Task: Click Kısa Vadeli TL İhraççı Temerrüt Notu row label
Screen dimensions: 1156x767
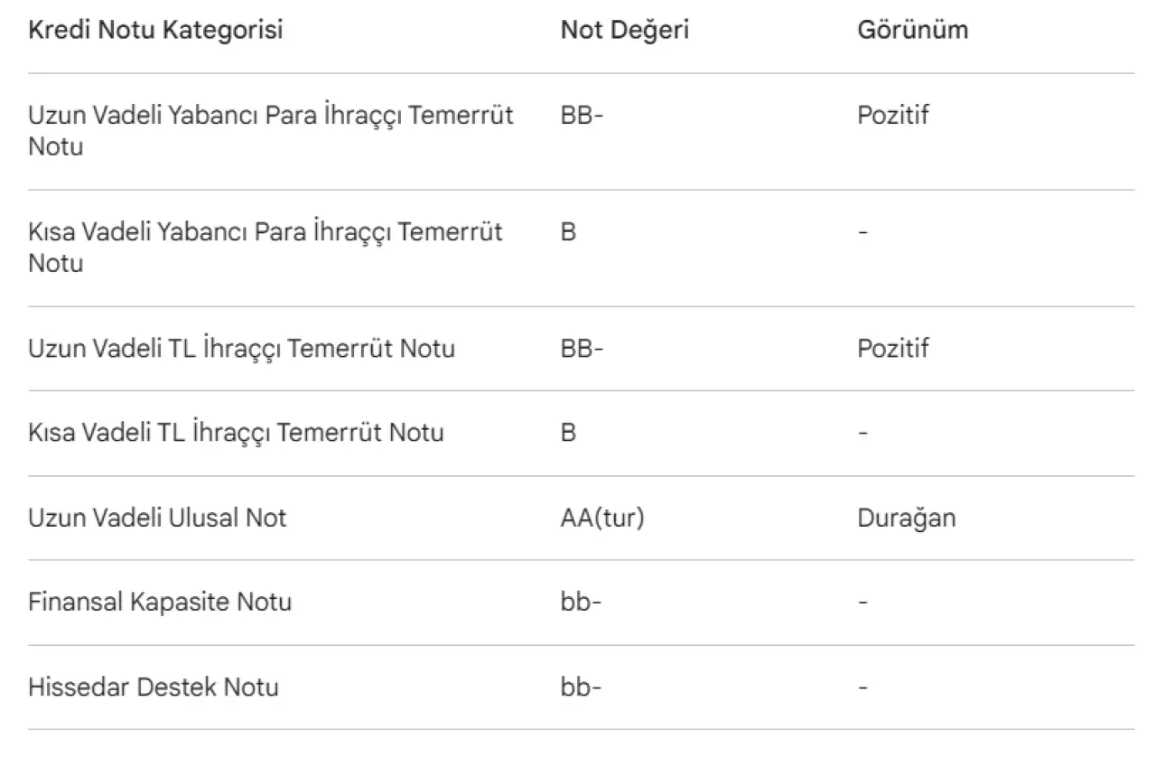Action: pyautogui.click(x=236, y=433)
